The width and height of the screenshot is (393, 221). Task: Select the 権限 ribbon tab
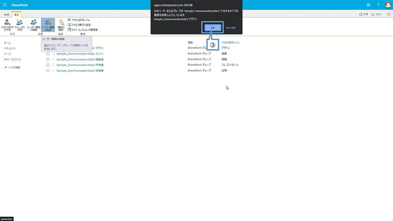[16, 15]
